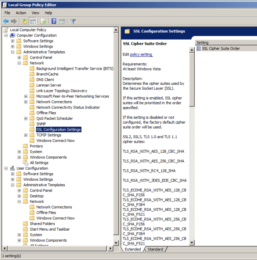Collapse the User Configuration node

click(x=6, y=168)
